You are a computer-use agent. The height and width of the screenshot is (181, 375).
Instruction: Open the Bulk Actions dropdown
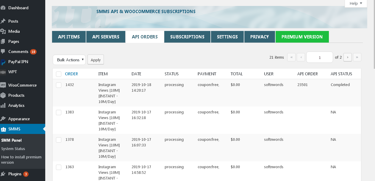(x=69, y=60)
